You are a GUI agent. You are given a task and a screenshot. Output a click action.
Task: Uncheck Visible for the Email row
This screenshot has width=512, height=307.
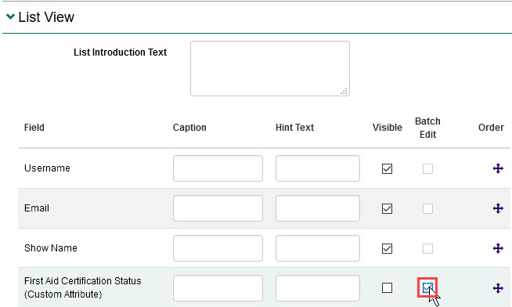tap(387, 208)
